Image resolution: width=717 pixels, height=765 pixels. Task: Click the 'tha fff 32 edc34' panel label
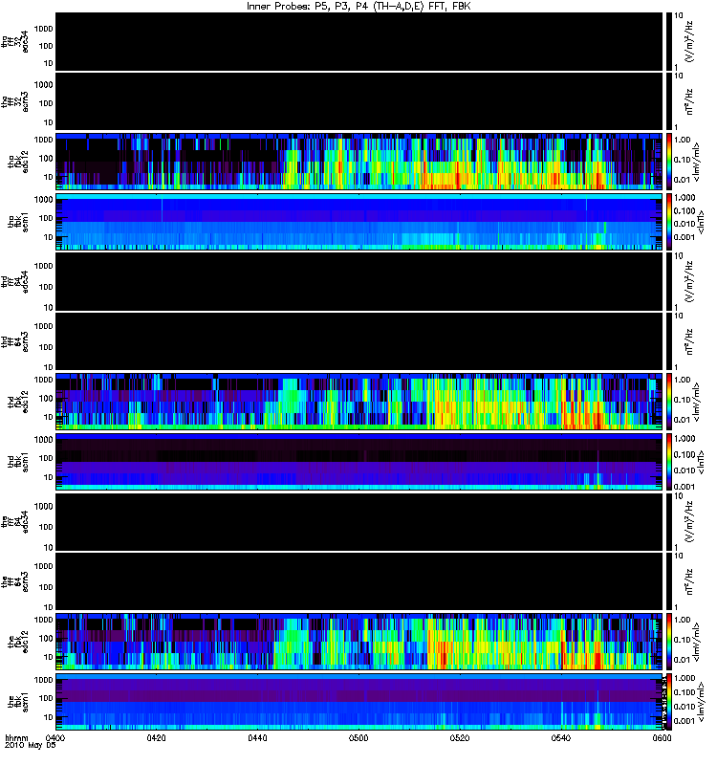tap(15, 41)
